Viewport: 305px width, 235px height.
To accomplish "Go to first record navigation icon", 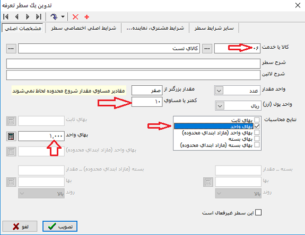I will pyautogui.click(x=6, y=17).
